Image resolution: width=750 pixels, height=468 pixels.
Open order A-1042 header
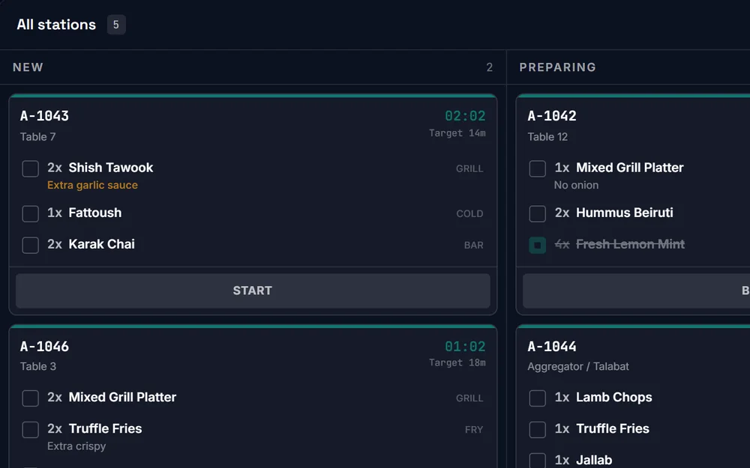pyautogui.click(x=552, y=115)
